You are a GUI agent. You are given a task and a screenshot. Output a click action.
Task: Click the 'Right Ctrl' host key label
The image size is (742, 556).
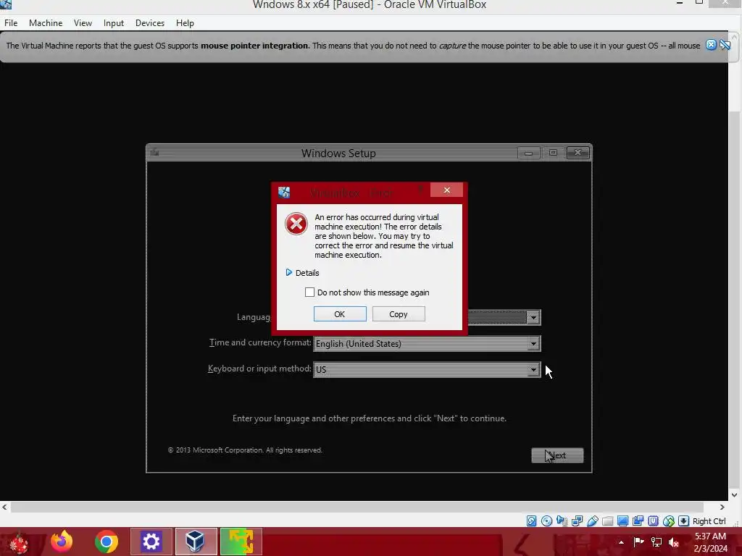click(x=709, y=521)
